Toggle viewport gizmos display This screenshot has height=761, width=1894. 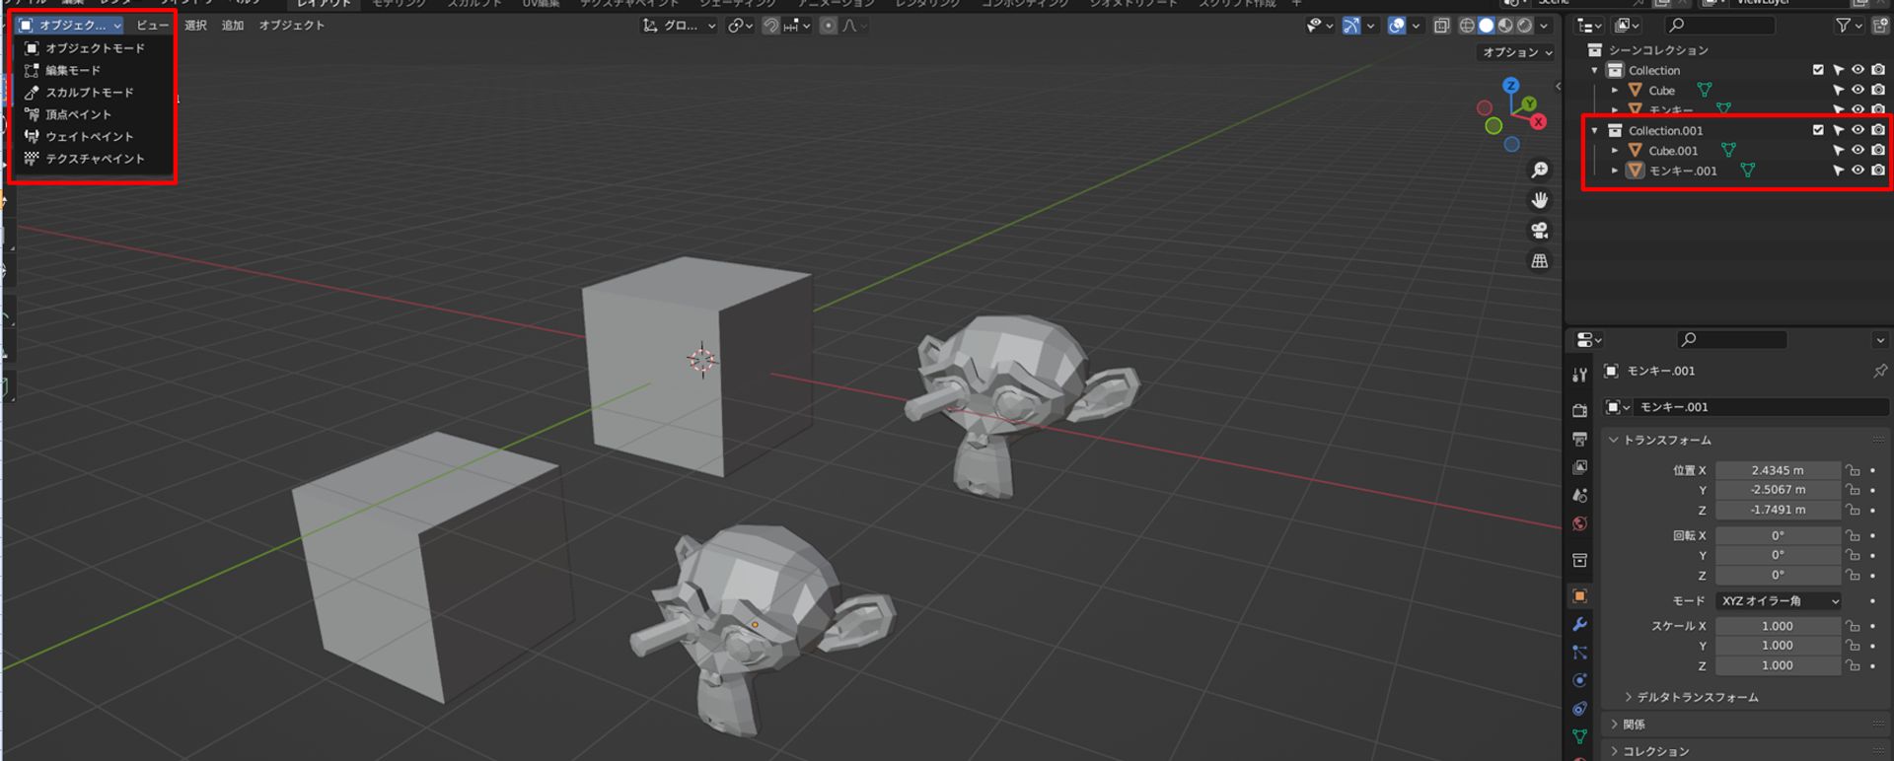tap(1351, 26)
